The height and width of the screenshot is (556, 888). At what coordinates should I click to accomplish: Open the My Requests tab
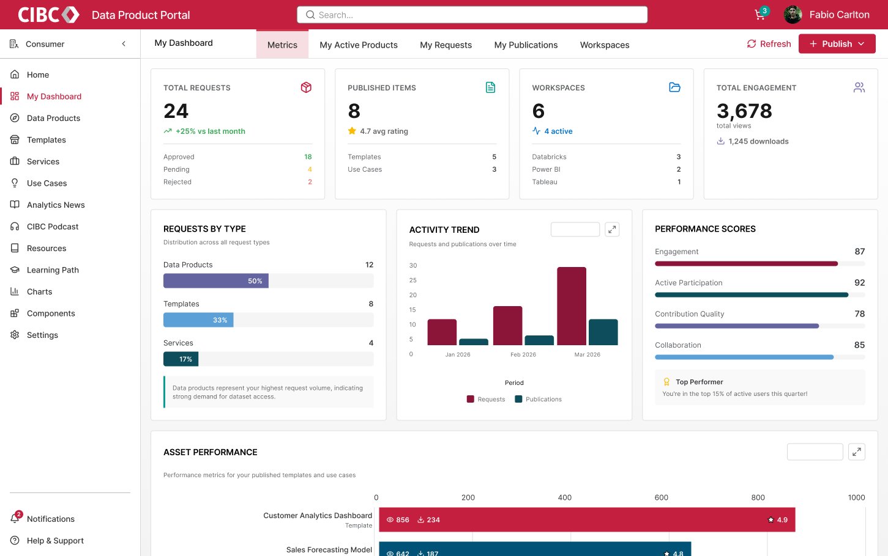click(x=446, y=45)
